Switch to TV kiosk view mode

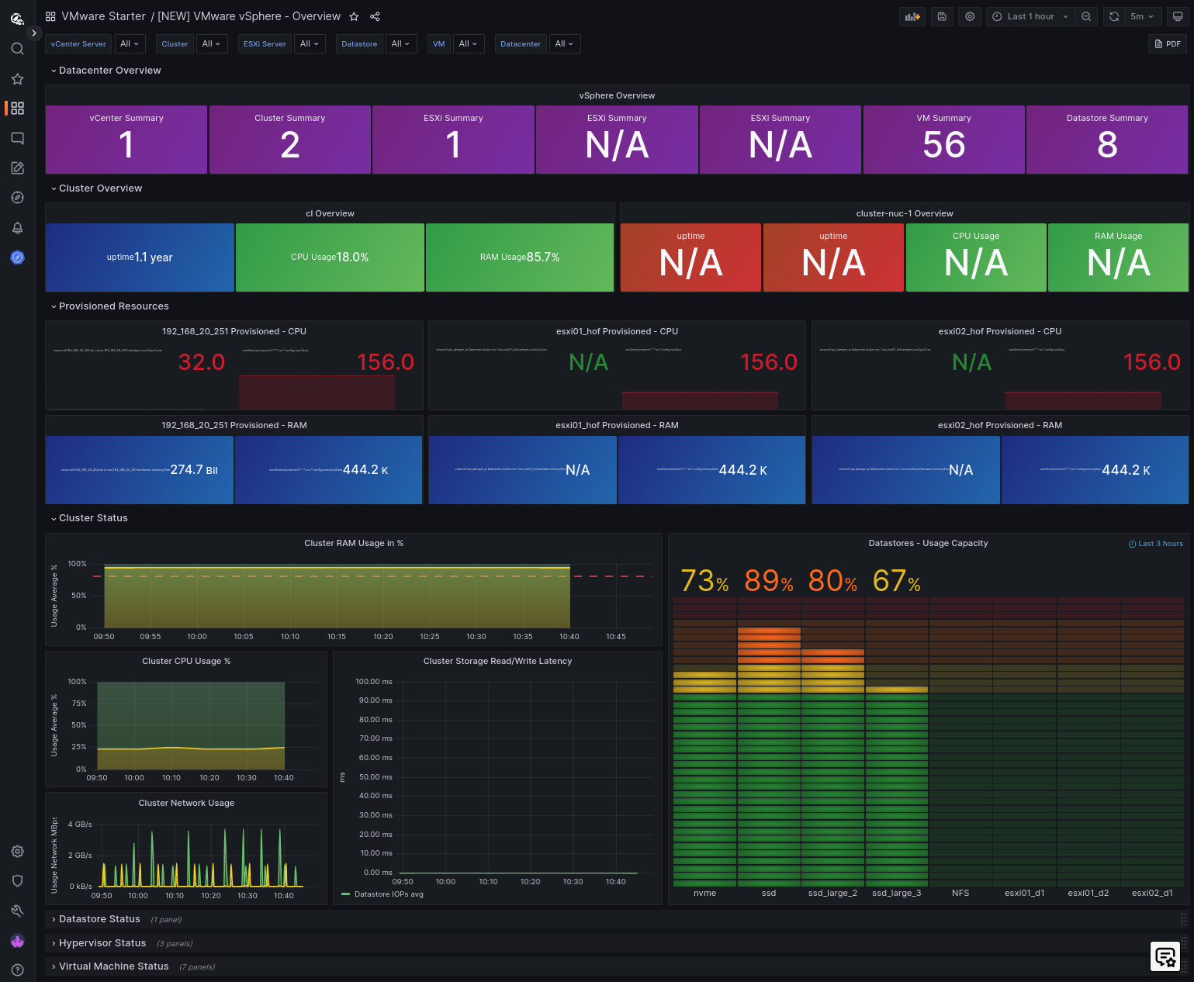click(1178, 16)
